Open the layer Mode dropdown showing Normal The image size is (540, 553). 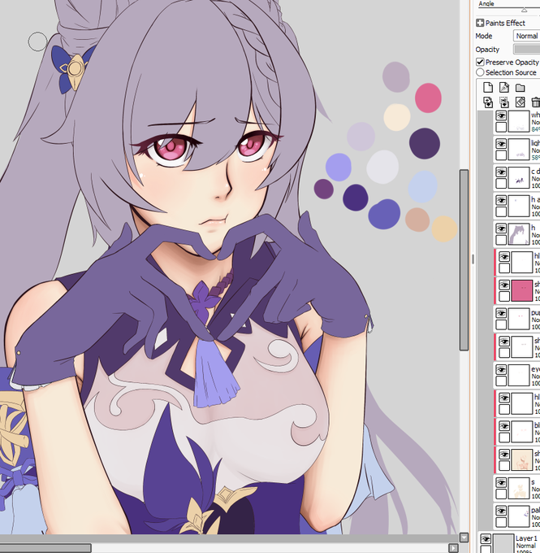[527, 36]
